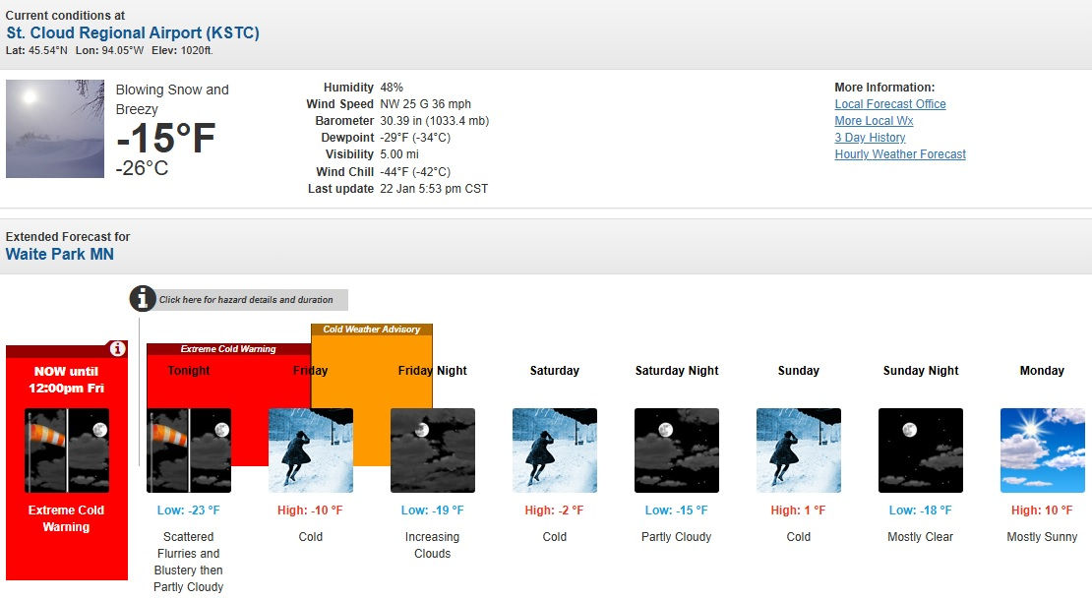
Task: Open the Hourly Weather Forecast link
Action: pos(900,154)
